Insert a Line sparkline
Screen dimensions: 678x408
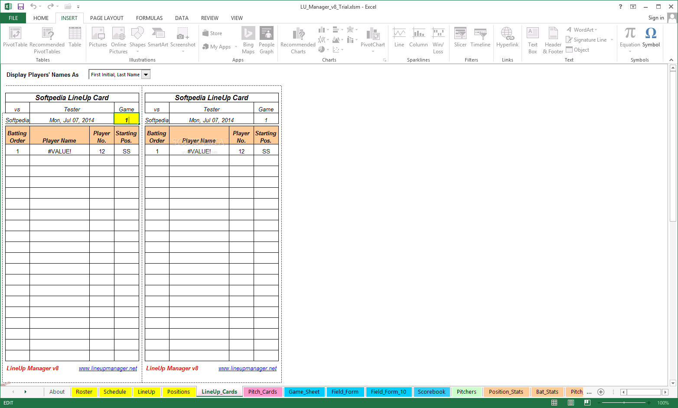click(399, 37)
